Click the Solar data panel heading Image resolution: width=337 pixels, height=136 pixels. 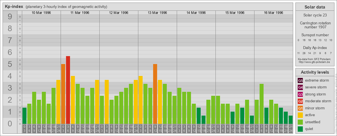pos(315,7)
